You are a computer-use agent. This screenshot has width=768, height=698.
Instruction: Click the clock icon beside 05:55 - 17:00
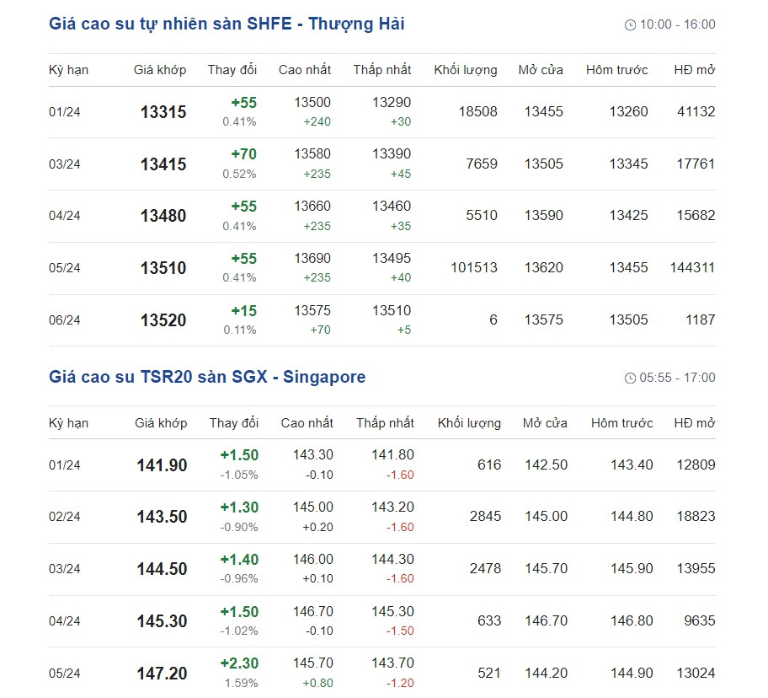630,378
